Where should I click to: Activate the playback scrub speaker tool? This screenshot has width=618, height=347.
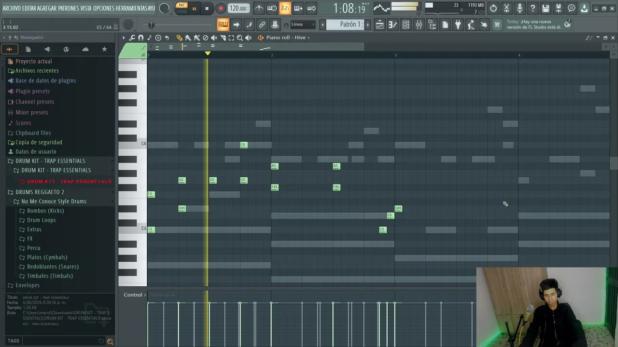click(248, 38)
